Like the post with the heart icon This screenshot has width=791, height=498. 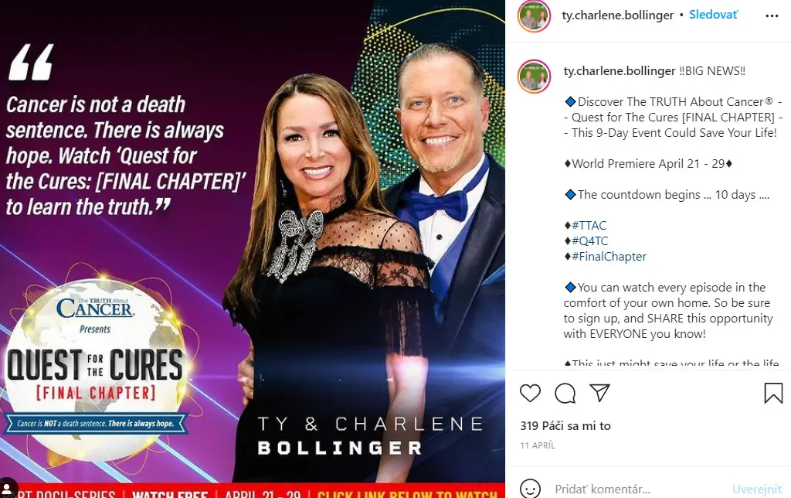(530, 393)
